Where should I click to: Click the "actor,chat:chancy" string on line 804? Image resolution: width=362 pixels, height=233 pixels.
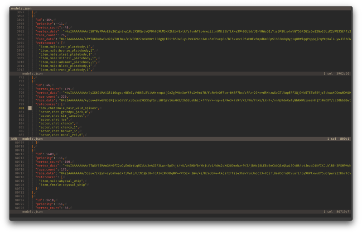pos(57,124)
